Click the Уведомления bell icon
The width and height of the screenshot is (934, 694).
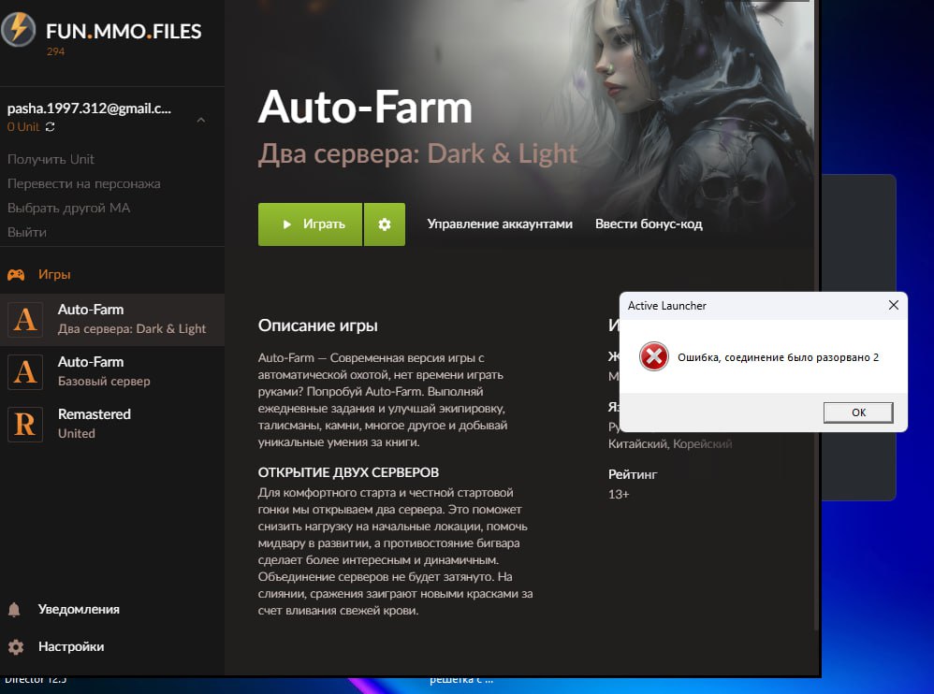click(15, 610)
